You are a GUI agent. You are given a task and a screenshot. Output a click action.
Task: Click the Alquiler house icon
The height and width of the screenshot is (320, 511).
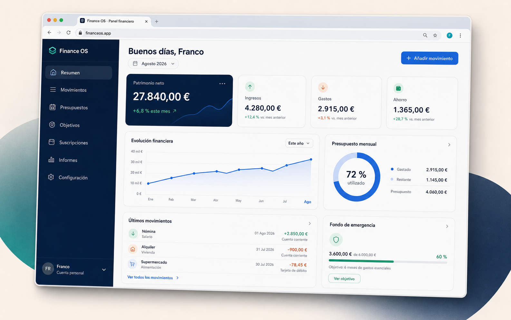coord(132,249)
